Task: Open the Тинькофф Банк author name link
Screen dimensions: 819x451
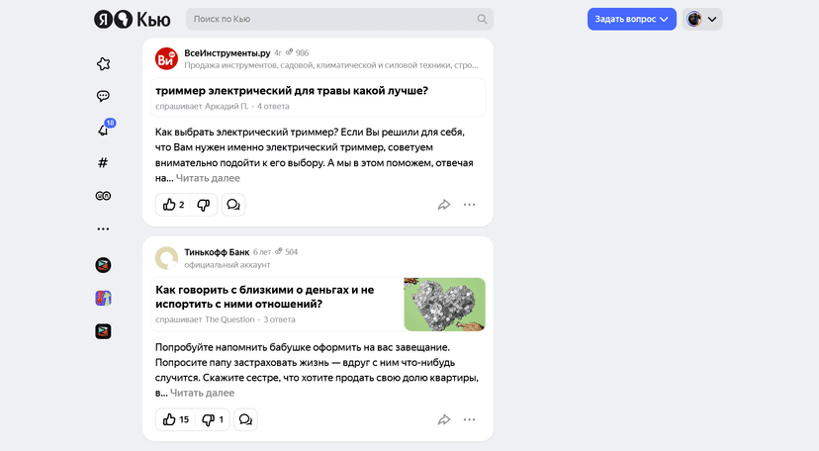Action: click(217, 252)
